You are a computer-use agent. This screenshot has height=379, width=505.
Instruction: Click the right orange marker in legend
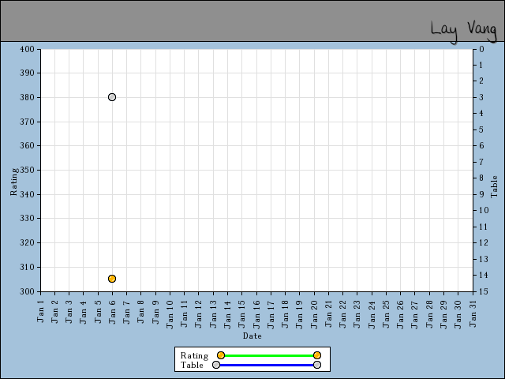tap(317, 355)
